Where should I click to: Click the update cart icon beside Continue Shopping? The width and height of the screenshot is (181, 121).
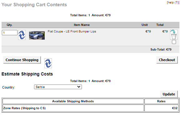coord(48,63)
